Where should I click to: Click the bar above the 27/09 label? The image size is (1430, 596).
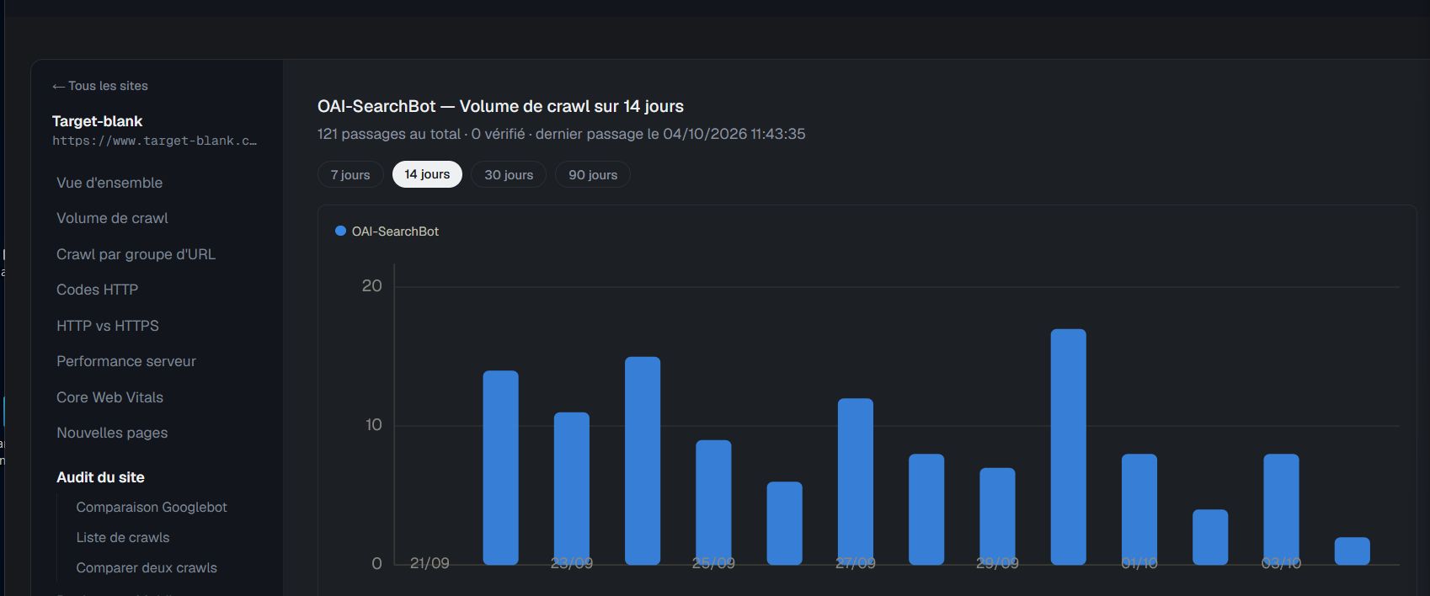click(856, 482)
